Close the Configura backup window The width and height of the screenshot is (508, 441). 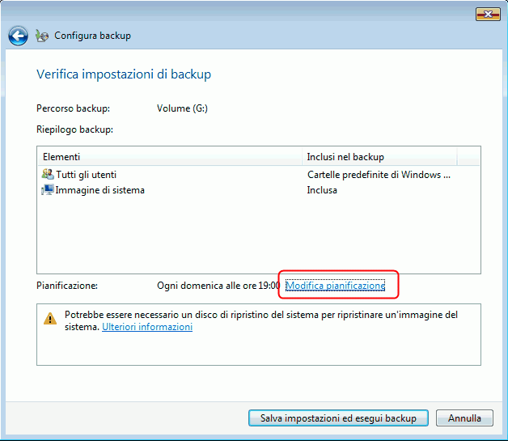(487, 13)
